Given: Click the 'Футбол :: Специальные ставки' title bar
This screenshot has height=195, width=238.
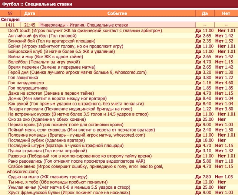Looking at the screenshot, I should [37, 4].
